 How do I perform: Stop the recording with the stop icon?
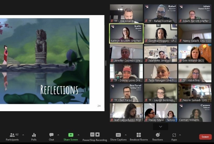[x=97, y=135]
